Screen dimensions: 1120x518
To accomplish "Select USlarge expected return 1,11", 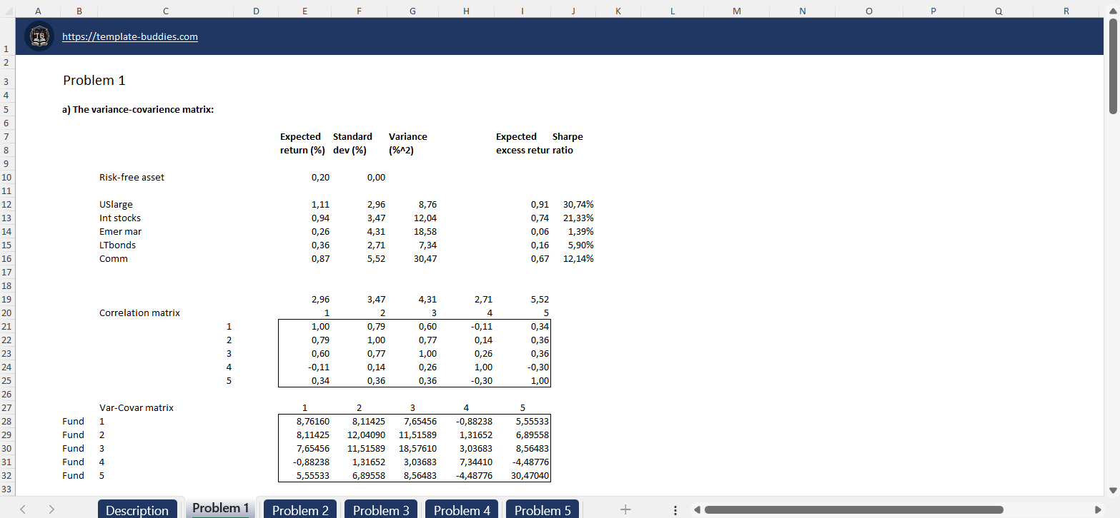I will point(320,205).
